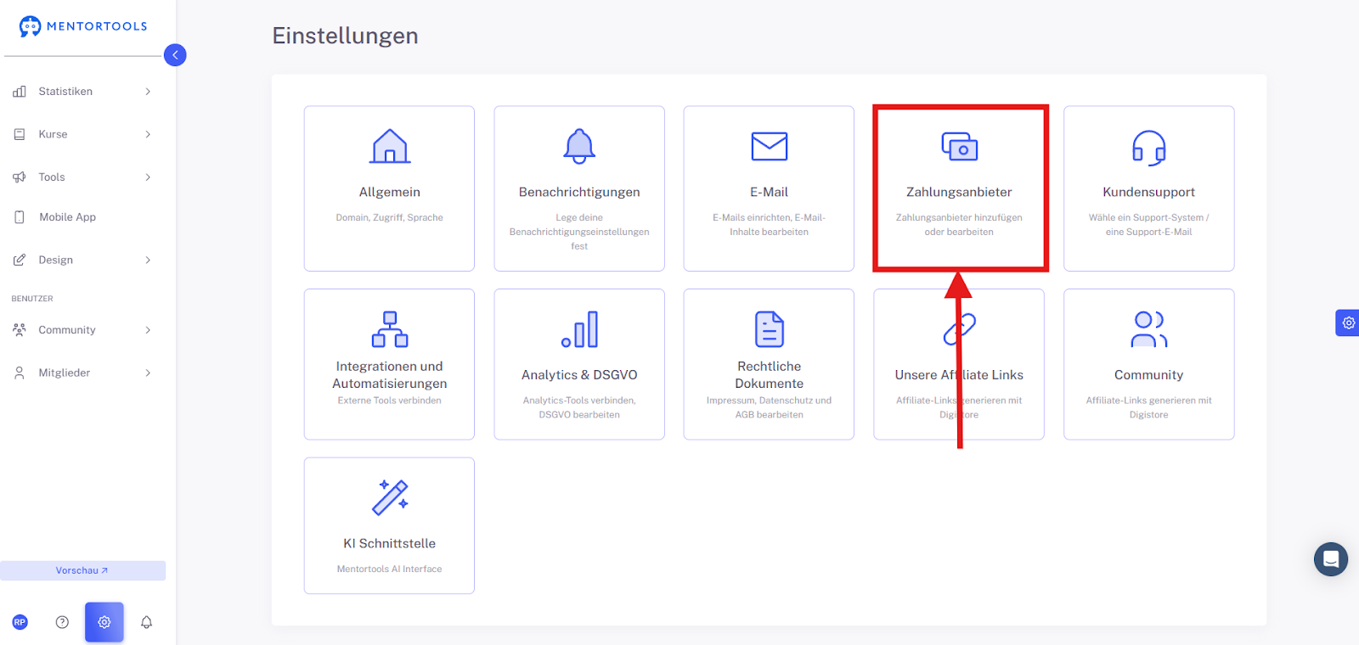The image size is (1359, 645).
Task: Click the bell notifications icon in bottom bar
Action: pos(146,622)
